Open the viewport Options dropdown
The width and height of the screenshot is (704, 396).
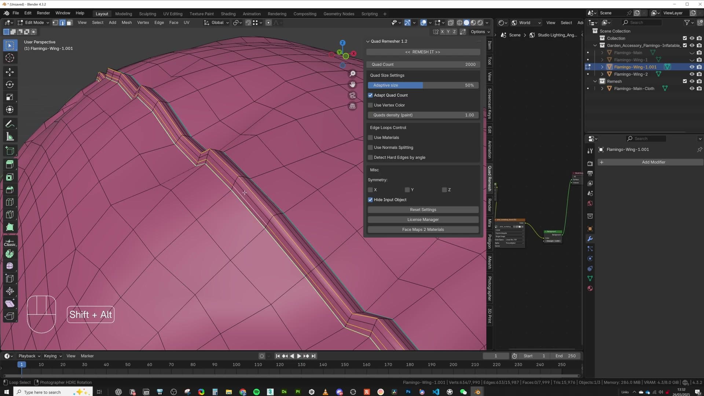coord(480,32)
